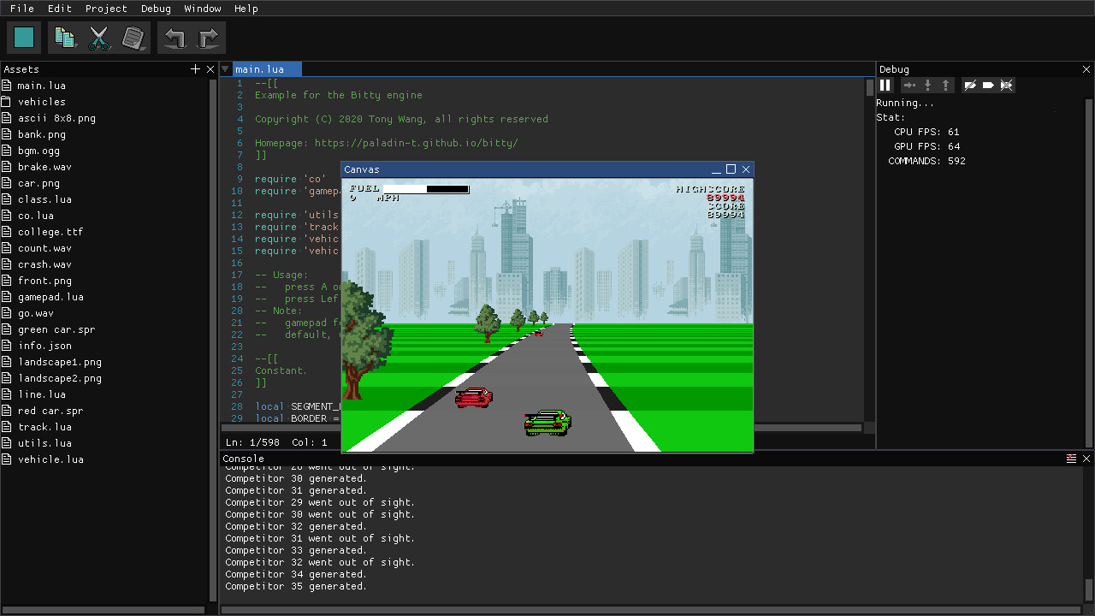
Task: Click the FUEL gauge bar in Canvas
Action: click(428, 189)
